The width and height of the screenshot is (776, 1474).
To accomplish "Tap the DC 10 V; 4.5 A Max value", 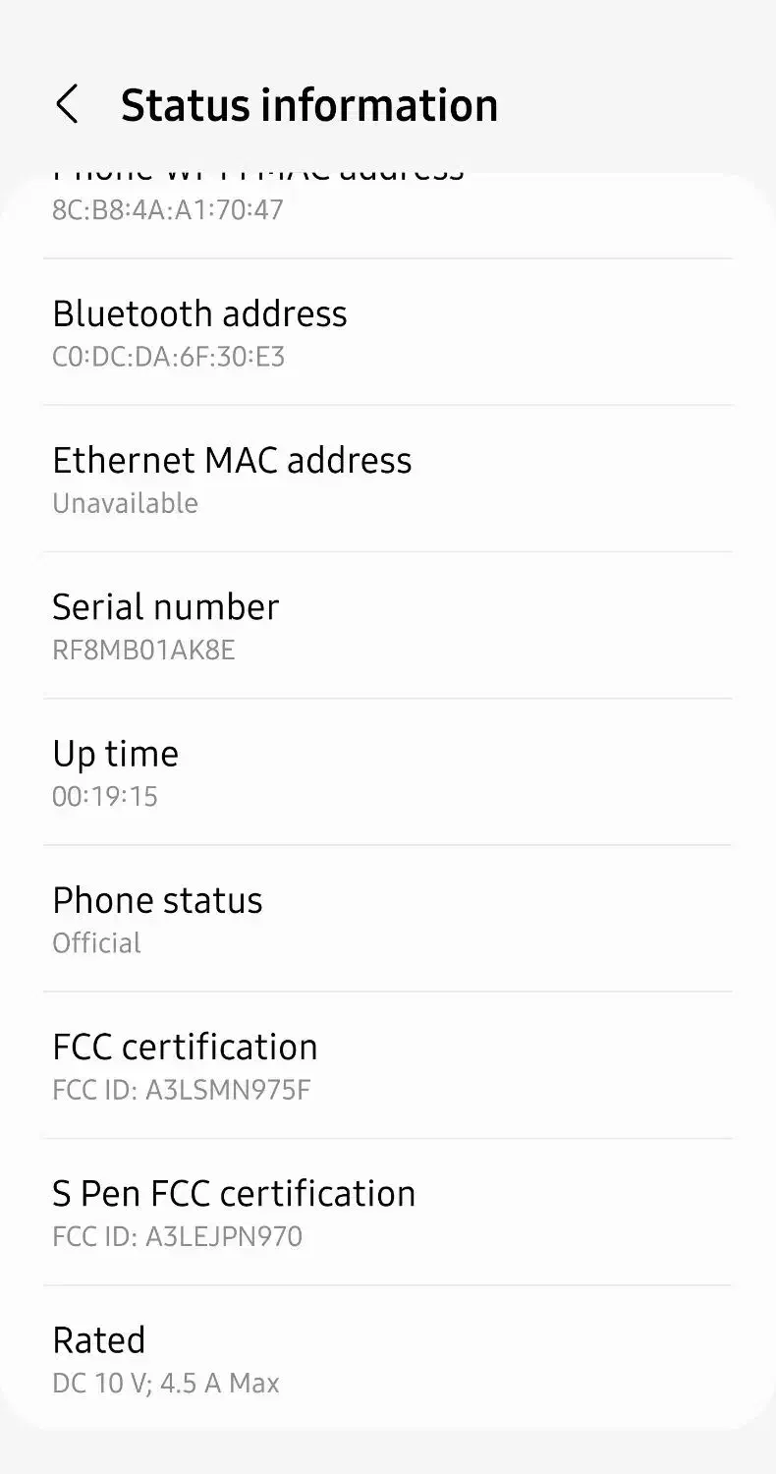I will tap(165, 1384).
